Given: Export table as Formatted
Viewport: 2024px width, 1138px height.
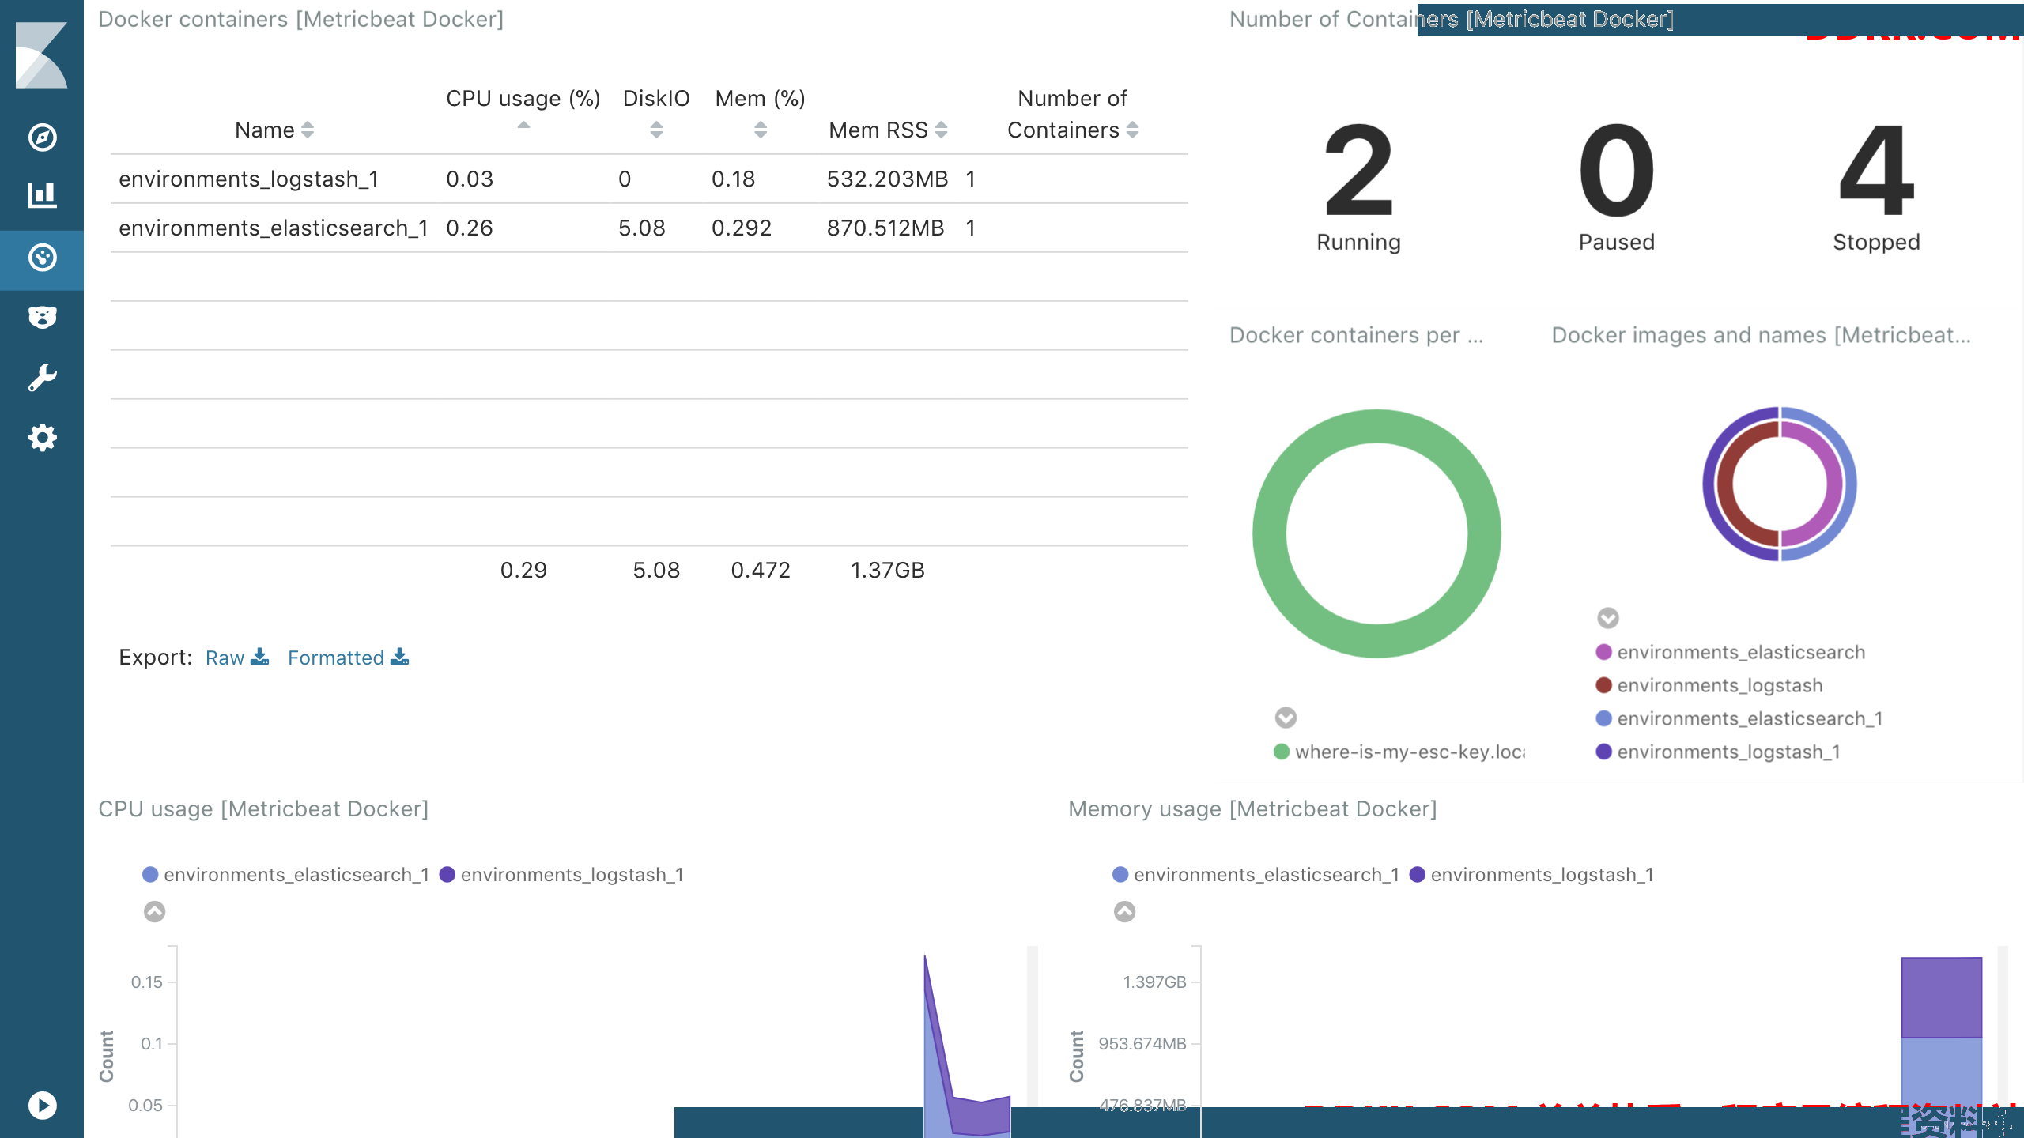Looking at the screenshot, I should [336, 658].
